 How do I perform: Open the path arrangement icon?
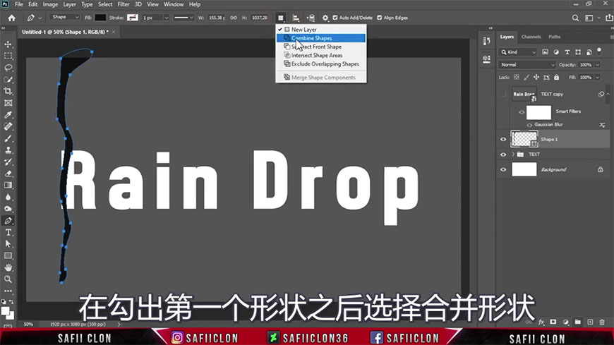click(311, 18)
